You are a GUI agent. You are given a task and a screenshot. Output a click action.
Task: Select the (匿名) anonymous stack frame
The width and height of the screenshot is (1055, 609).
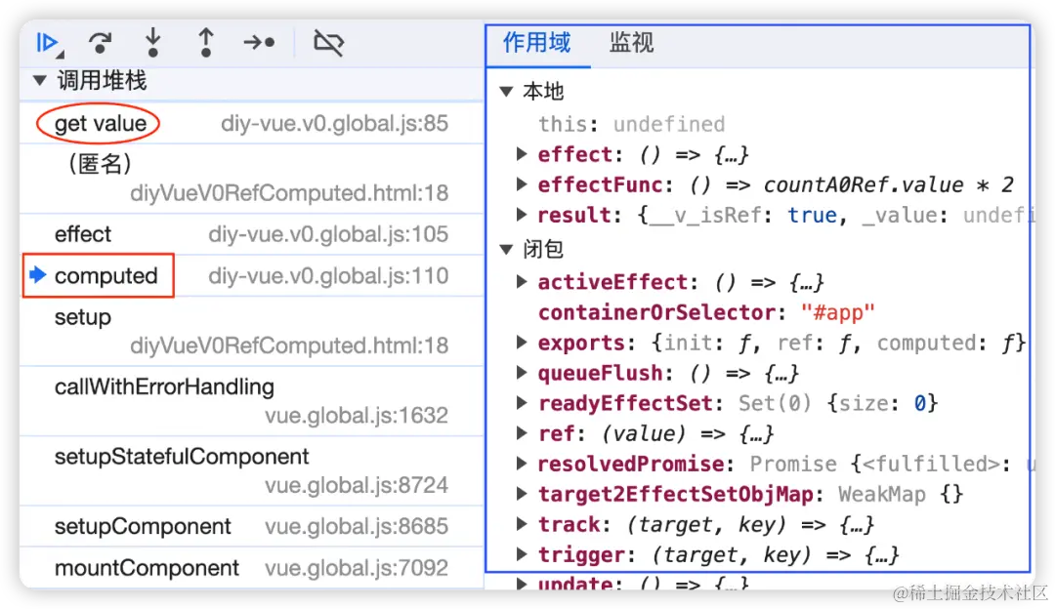[251, 179]
